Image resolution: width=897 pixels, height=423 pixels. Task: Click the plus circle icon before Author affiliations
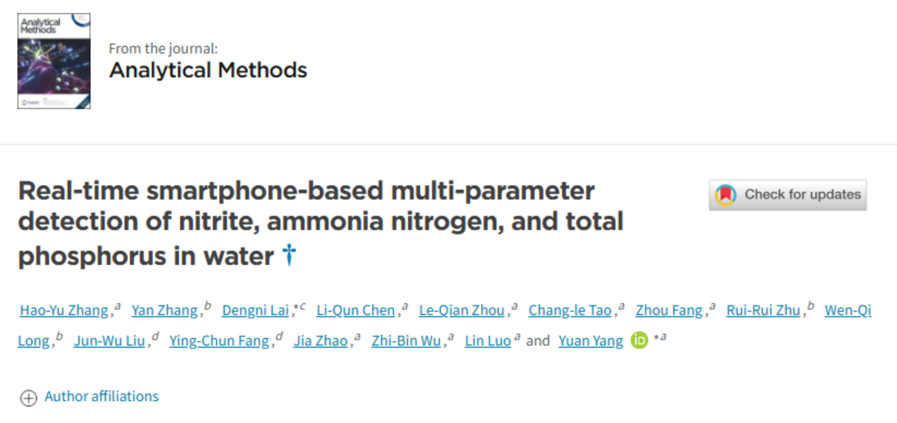pyautogui.click(x=28, y=398)
